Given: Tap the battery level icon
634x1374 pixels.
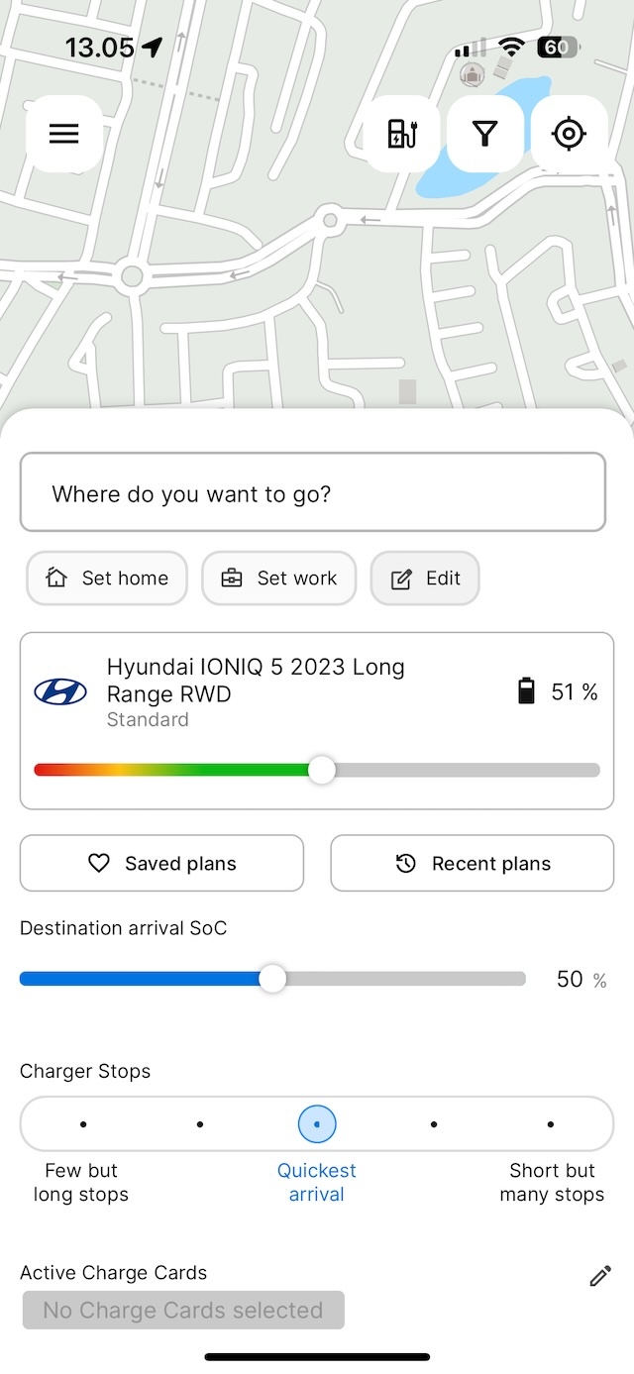Looking at the screenshot, I should [x=527, y=691].
